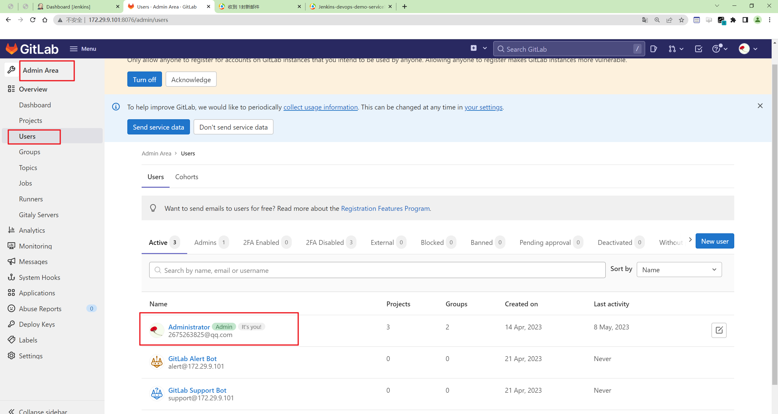Open the user avatar menu in header
The image size is (778, 414).
click(x=748, y=49)
